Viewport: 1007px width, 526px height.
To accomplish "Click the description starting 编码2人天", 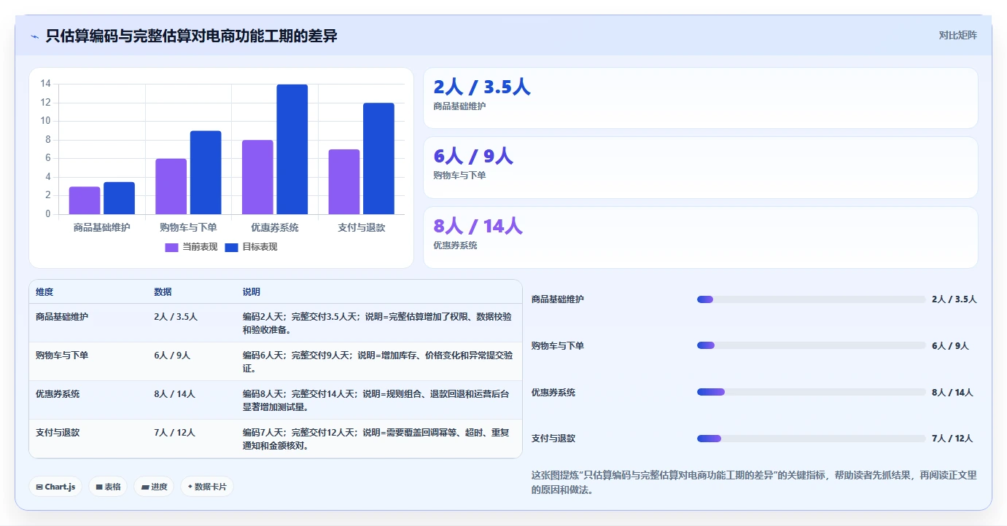I will coord(377,323).
